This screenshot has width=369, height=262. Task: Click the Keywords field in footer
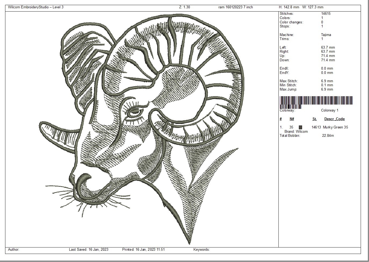(202, 250)
